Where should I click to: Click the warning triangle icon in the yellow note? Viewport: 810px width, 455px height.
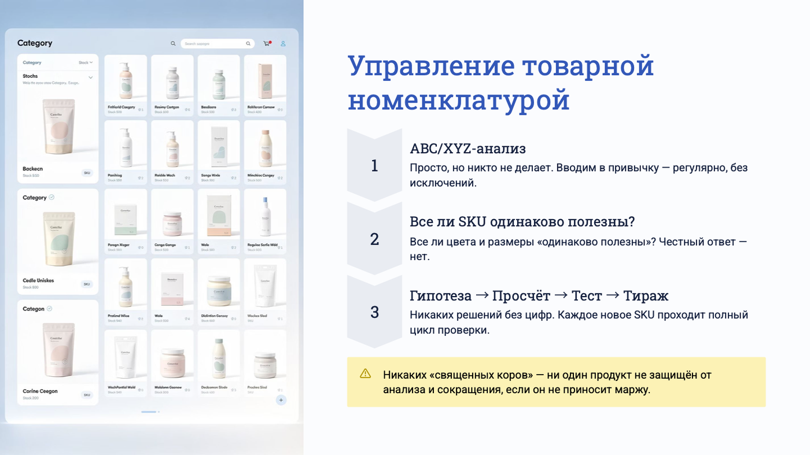click(x=365, y=373)
